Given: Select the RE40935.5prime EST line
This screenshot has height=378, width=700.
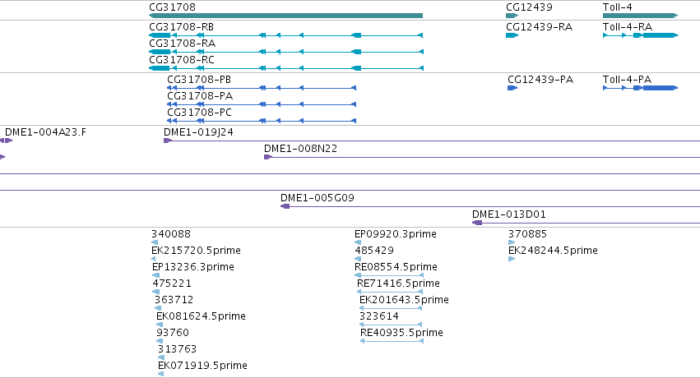Looking at the screenshot, I should point(392,342).
